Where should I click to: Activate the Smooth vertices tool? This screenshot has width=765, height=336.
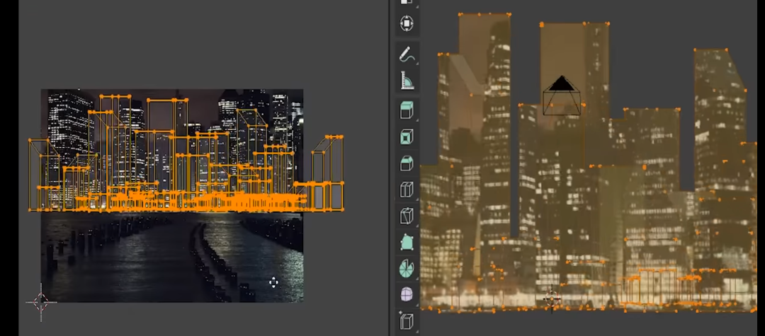point(406,295)
